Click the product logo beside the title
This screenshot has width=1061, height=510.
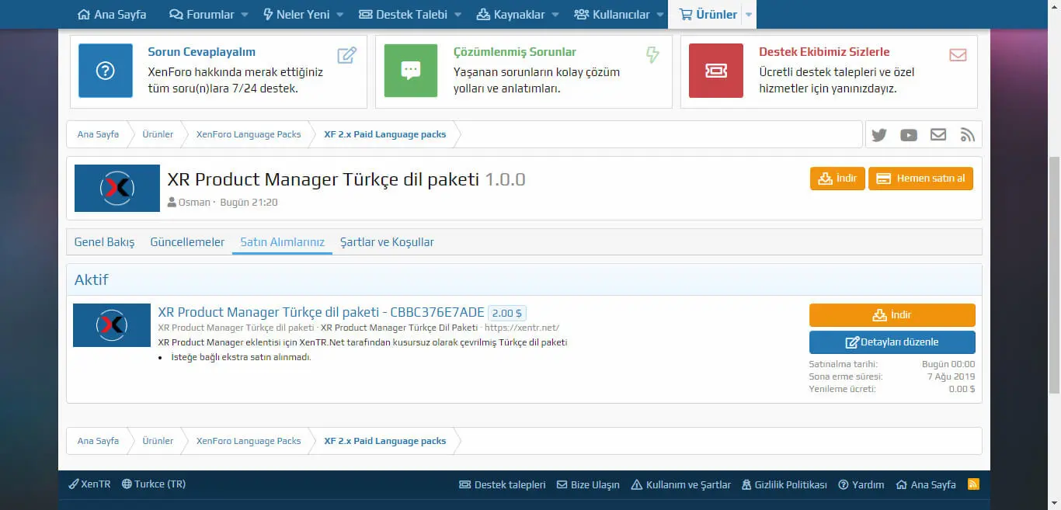pos(117,188)
